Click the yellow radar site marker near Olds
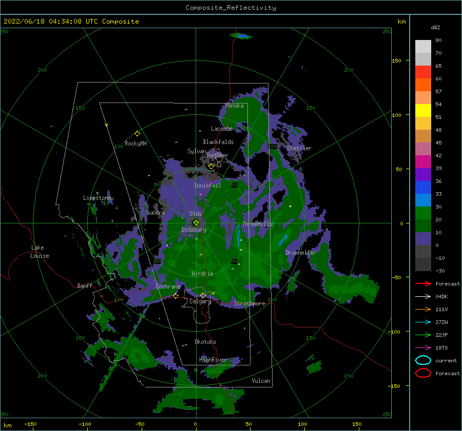Screen dimensions: 462x431 click(x=196, y=223)
